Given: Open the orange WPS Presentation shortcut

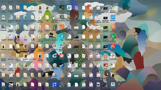Looking at the screenshot, I should (113, 27).
